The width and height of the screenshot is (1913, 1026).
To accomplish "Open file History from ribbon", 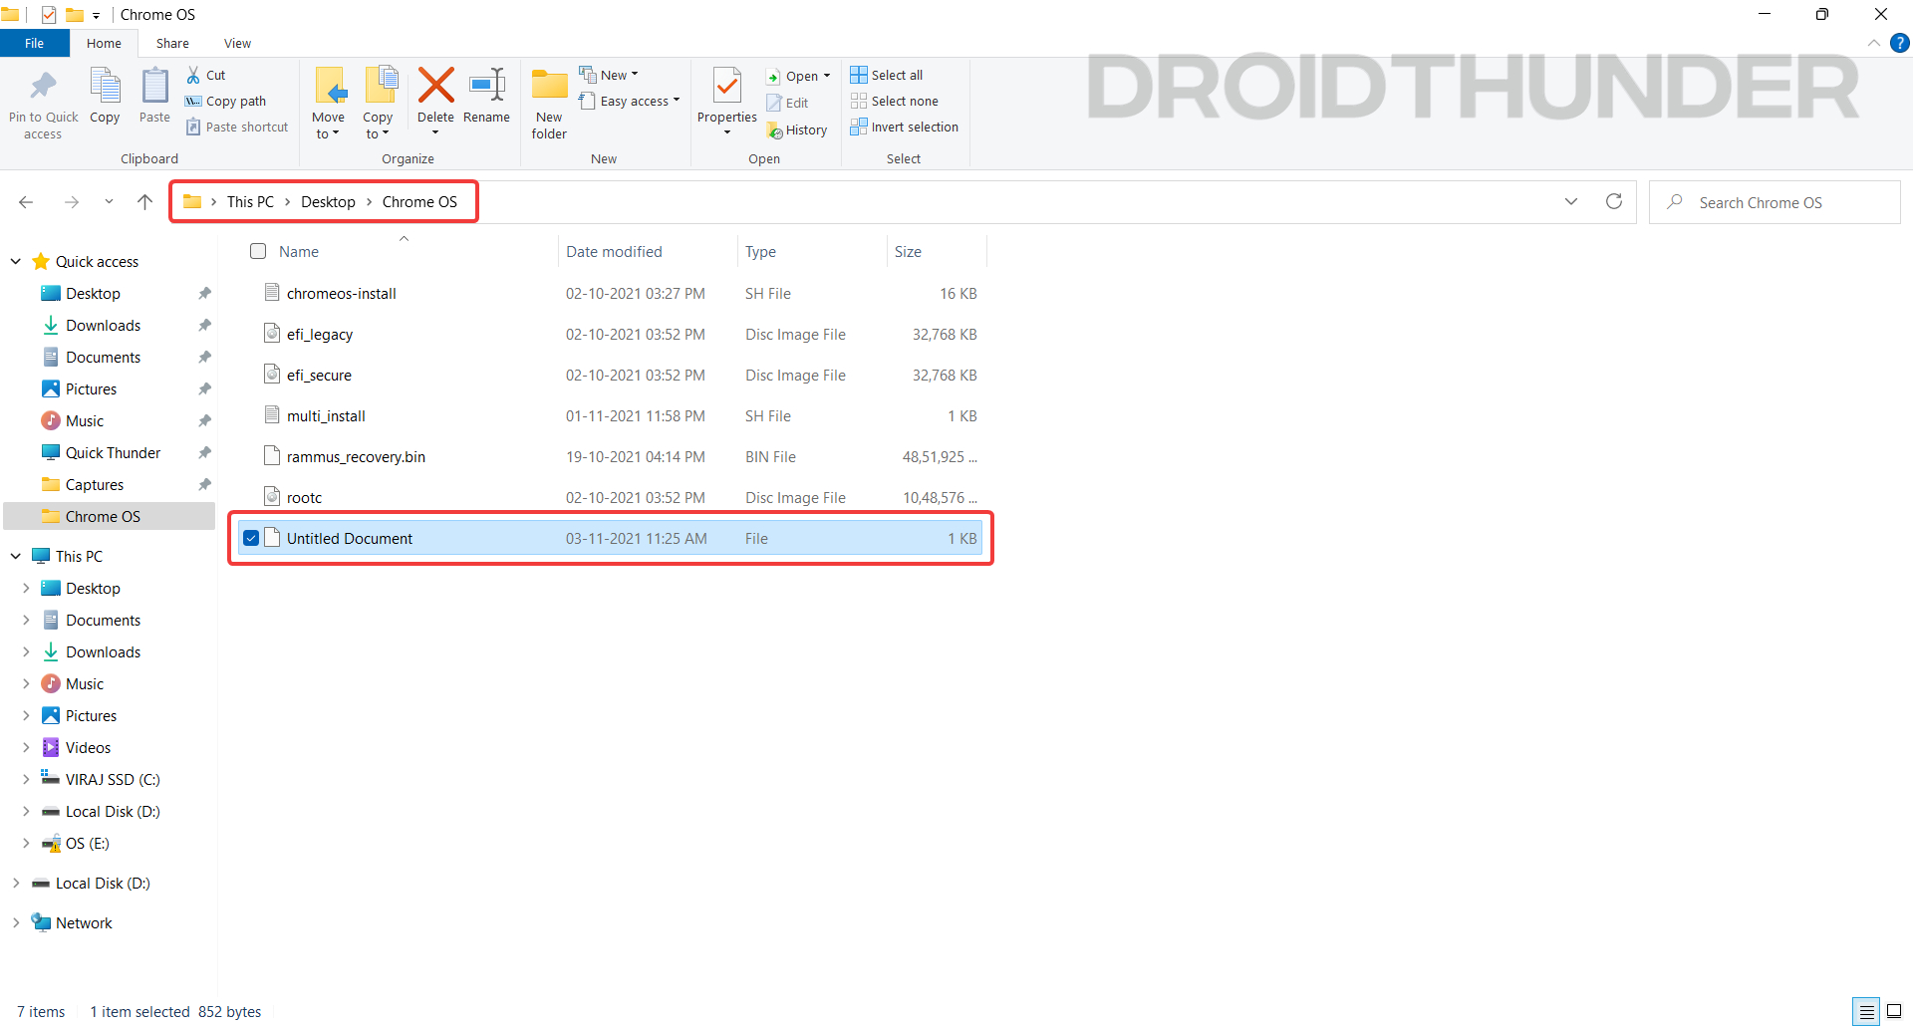I will (x=797, y=129).
